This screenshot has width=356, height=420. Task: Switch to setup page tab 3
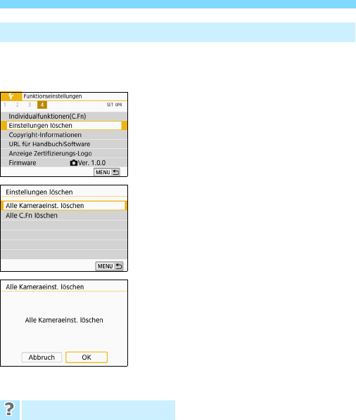pos(30,105)
